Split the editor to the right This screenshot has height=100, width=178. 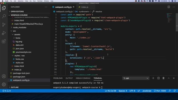click(169, 7)
